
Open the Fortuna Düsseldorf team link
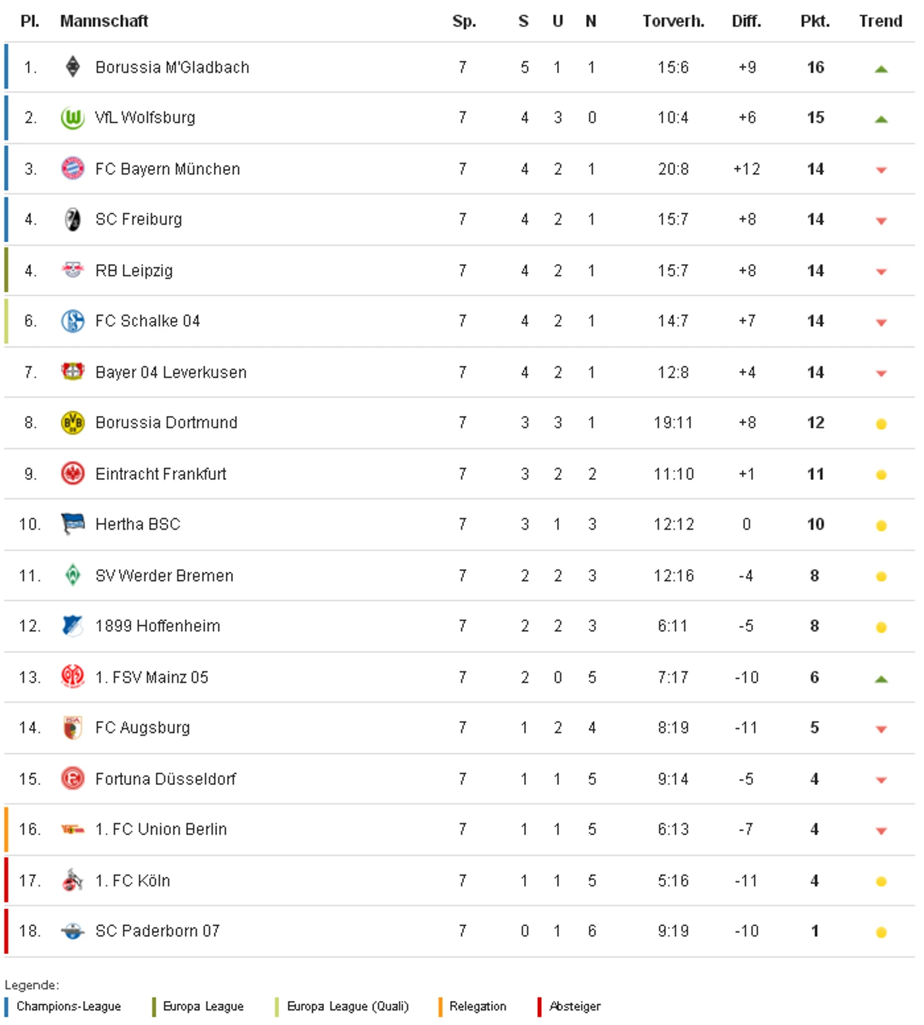tap(165, 779)
